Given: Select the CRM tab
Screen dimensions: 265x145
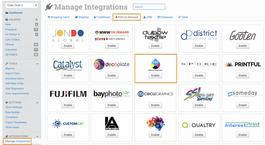Looking at the screenshot, I should [148, 17].
